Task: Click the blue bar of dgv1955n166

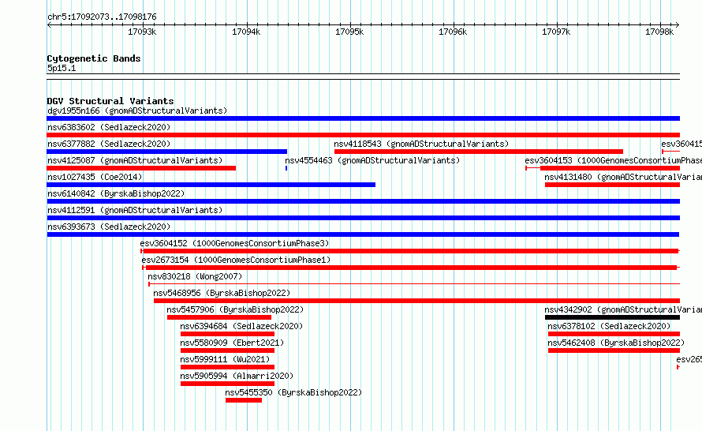Action: (x=363, y=118)
